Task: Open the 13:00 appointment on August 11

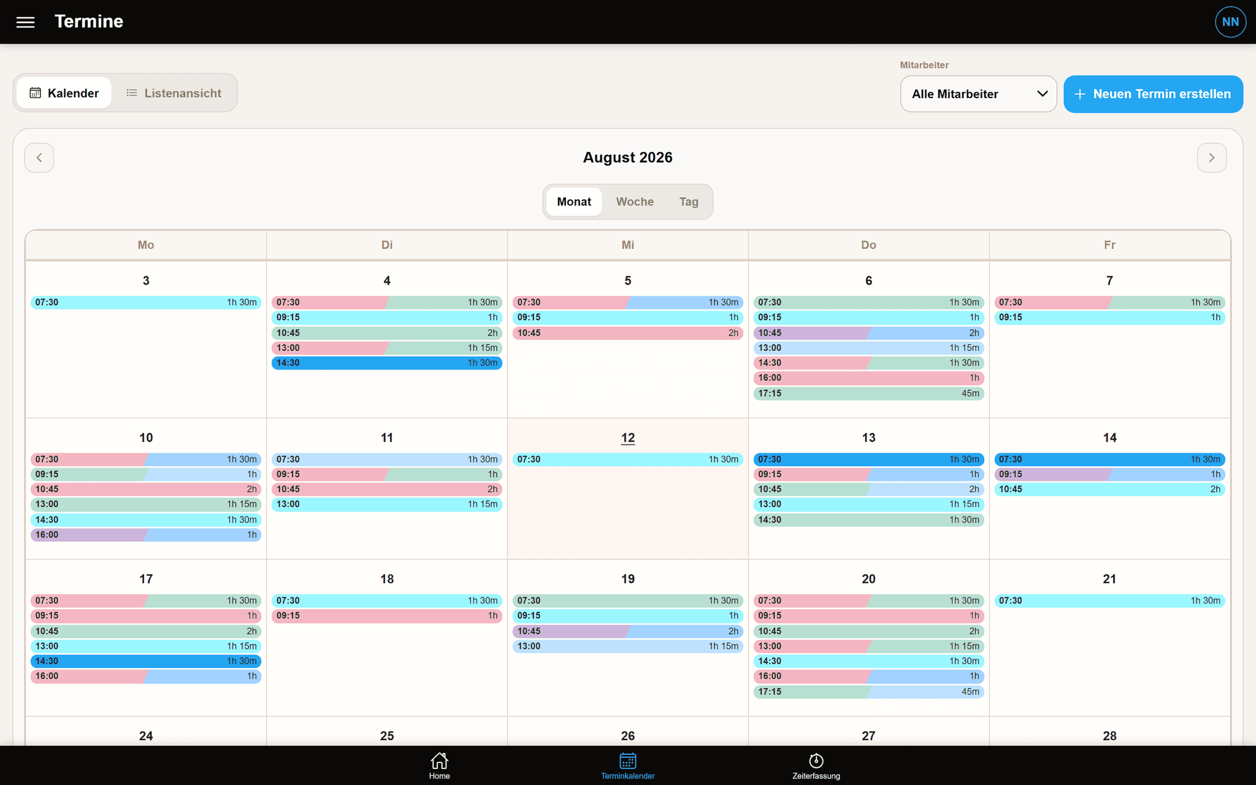Action: [387, 504]
